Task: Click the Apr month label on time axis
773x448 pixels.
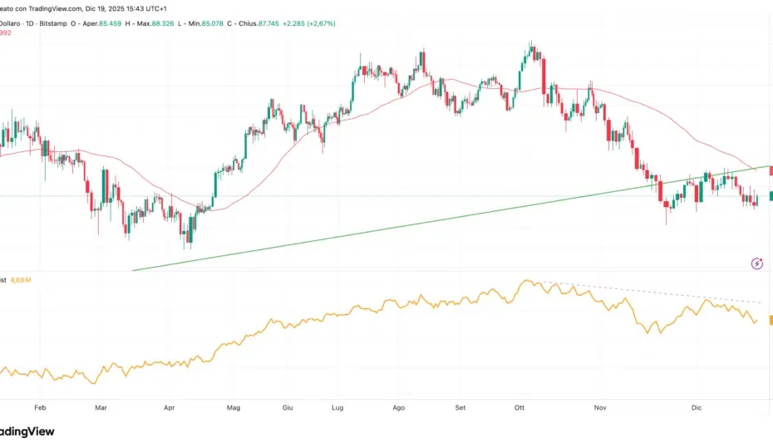Action: coord(170,408)
